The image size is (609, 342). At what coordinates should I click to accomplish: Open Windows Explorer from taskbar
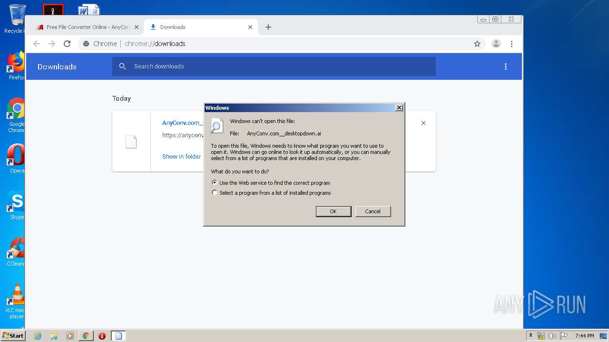[x=54, y=336]
